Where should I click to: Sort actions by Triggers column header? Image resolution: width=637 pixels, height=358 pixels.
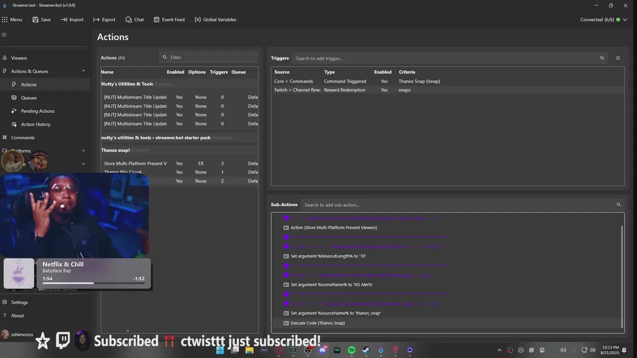coord(219,72)
